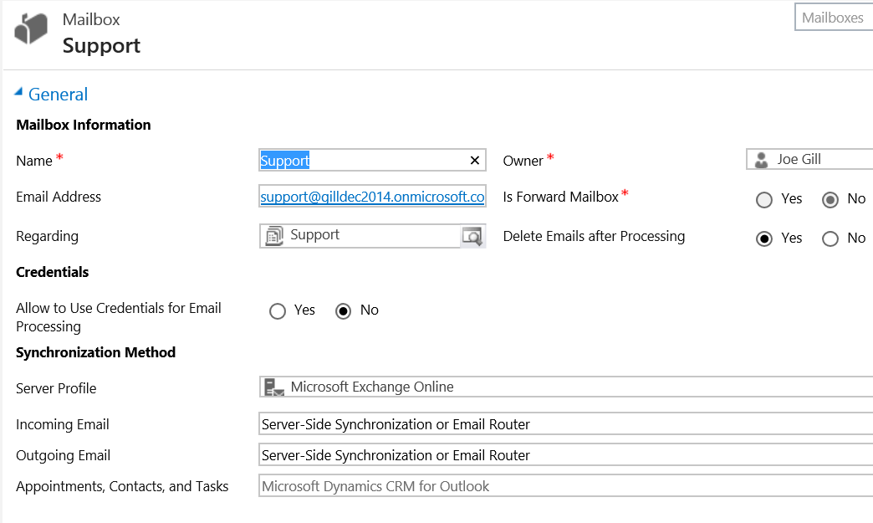Collapse the General section

click(x=18, y=92)
